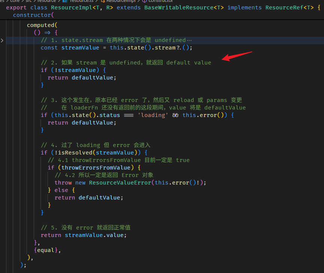
Task: Expand the folded comment block using the gutter chevron
Action: (x=2, y=40)
